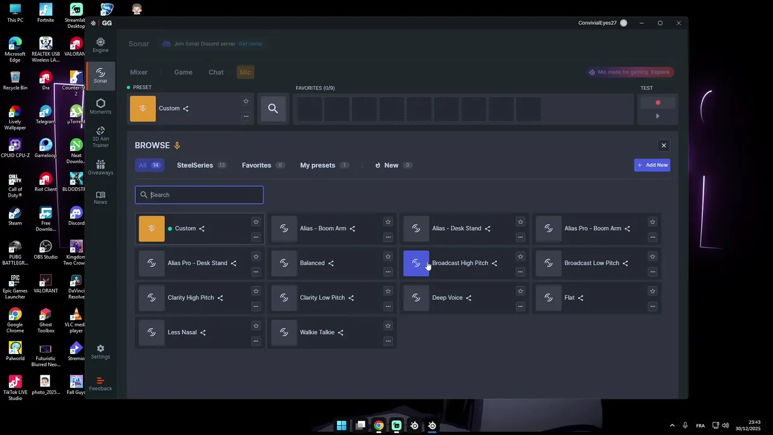Click the Add New preset button

coord(652,166)
